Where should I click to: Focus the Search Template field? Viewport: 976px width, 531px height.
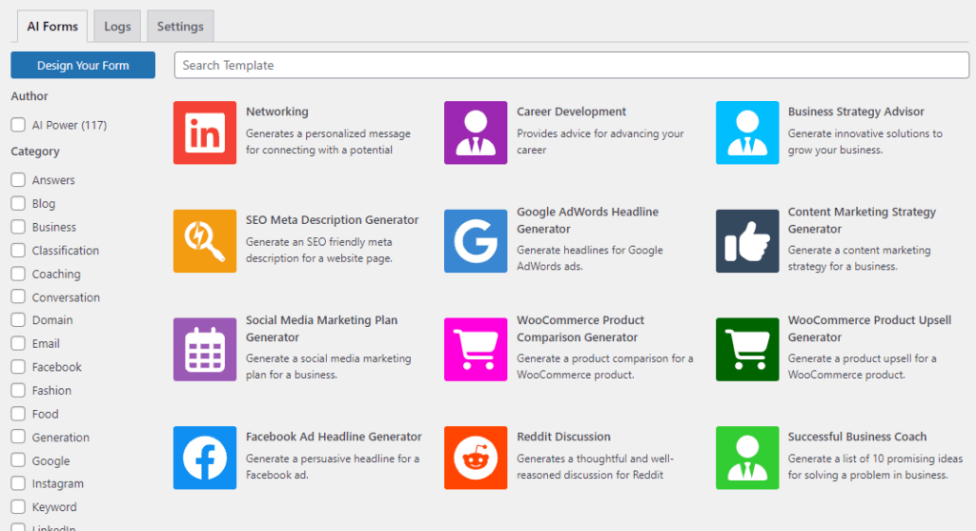(x=572, y=65)
